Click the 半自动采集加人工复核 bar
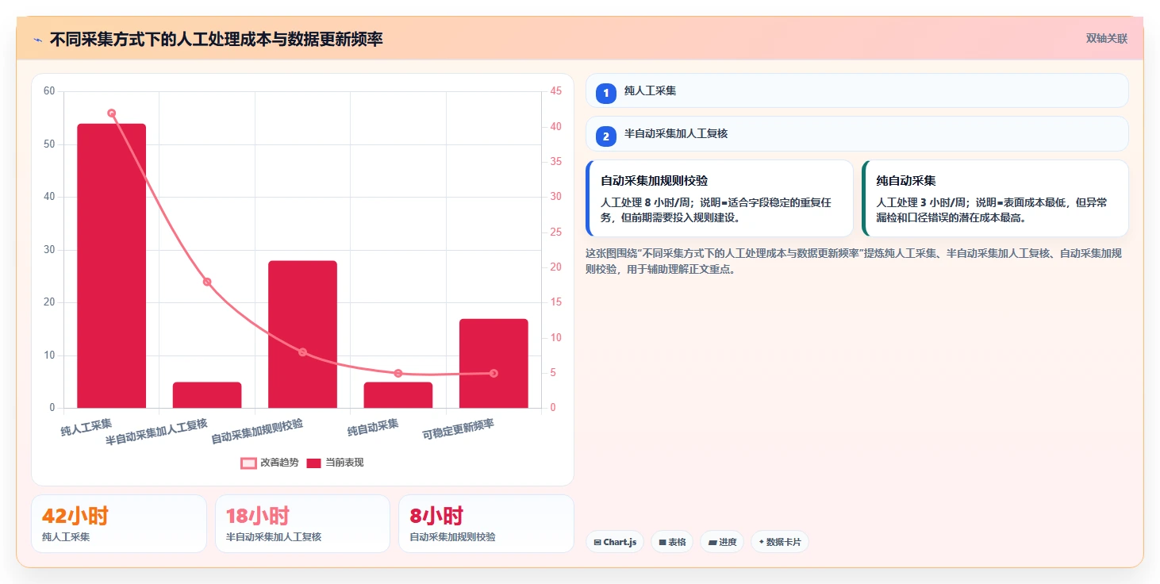The width and height of the screenshot is (1160, 584). [x=207, y=395]
